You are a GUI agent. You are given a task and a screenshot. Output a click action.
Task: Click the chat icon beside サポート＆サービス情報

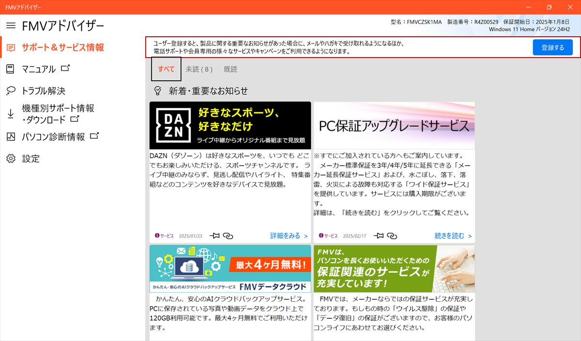point(11,47)
